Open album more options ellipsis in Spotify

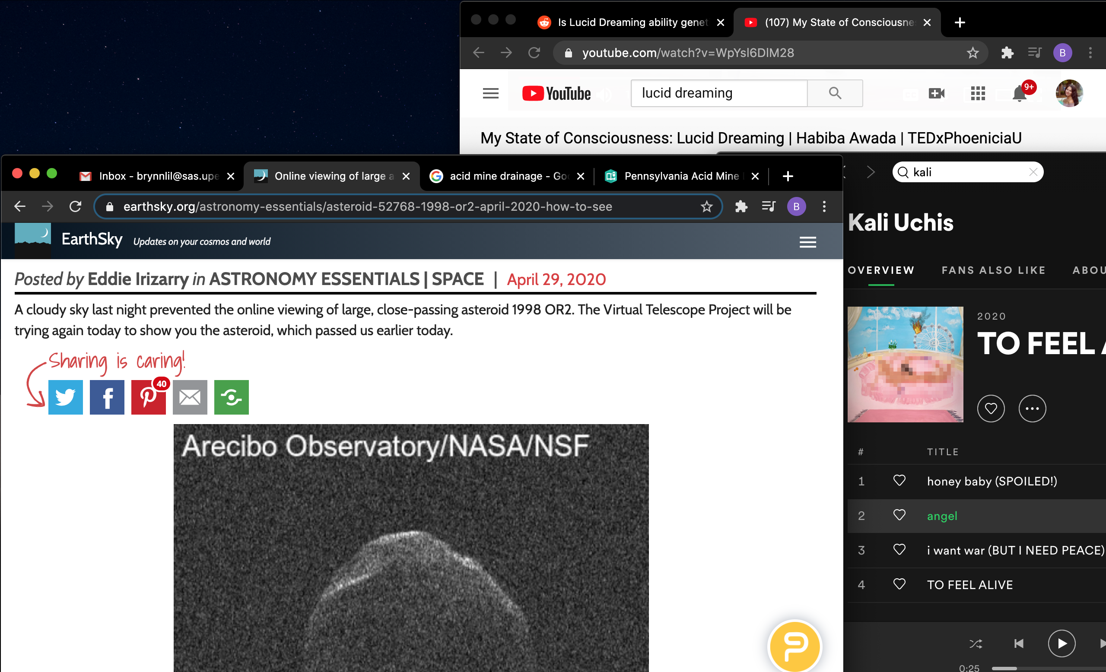[1032, 409]
